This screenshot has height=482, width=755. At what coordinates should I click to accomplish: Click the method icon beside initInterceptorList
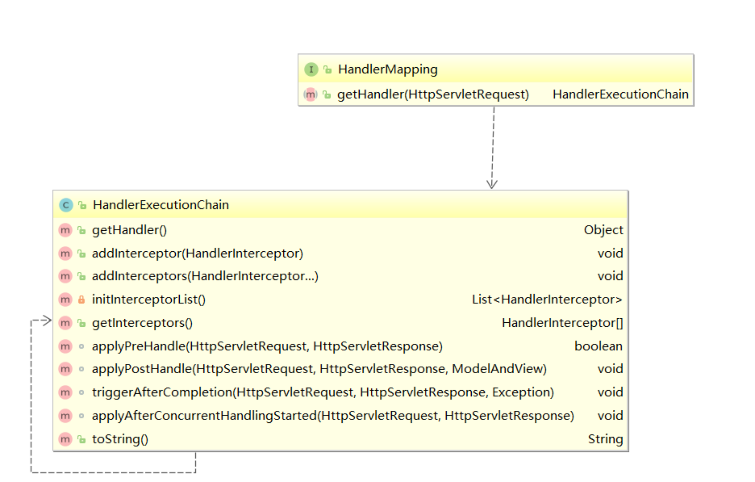click(65, 300)
